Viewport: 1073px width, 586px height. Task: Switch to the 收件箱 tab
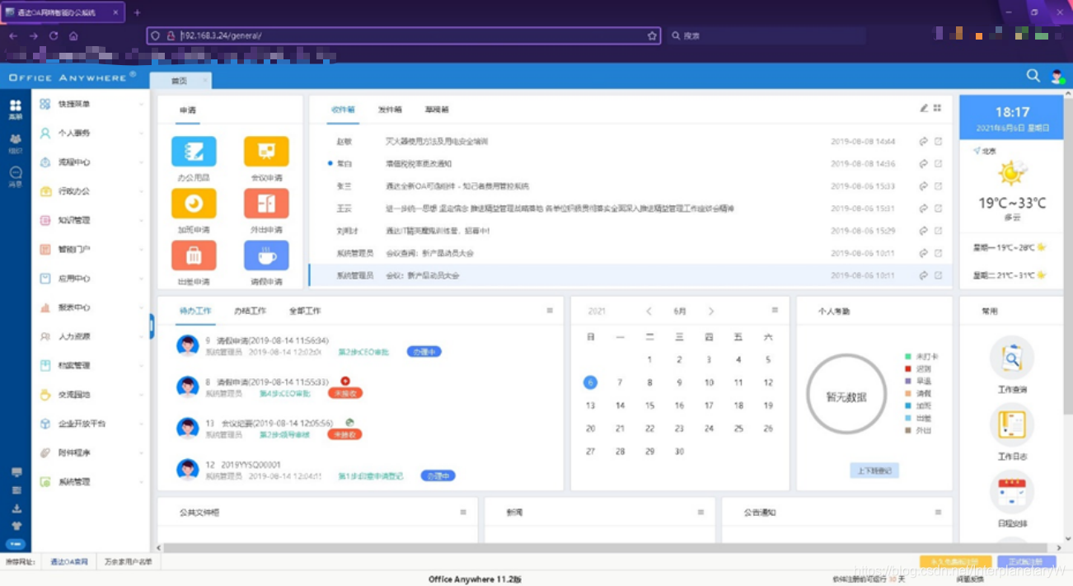[x=343, y=109]
